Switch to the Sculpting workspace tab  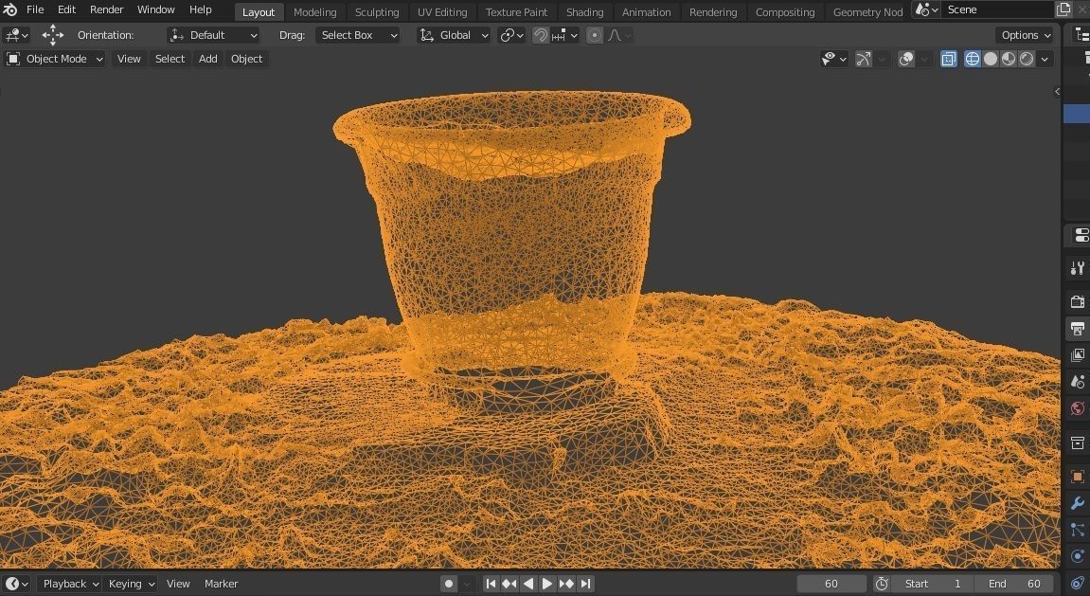[x=377, y=11]
